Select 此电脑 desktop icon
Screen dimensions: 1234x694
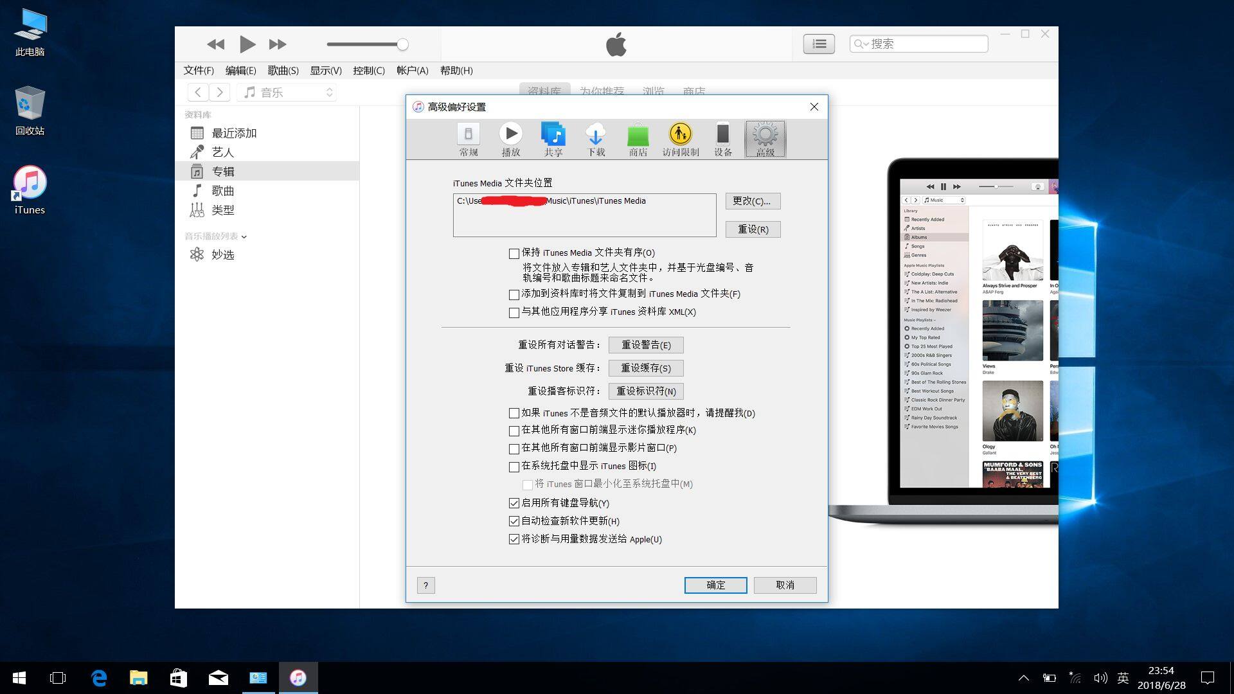(30, 33)
